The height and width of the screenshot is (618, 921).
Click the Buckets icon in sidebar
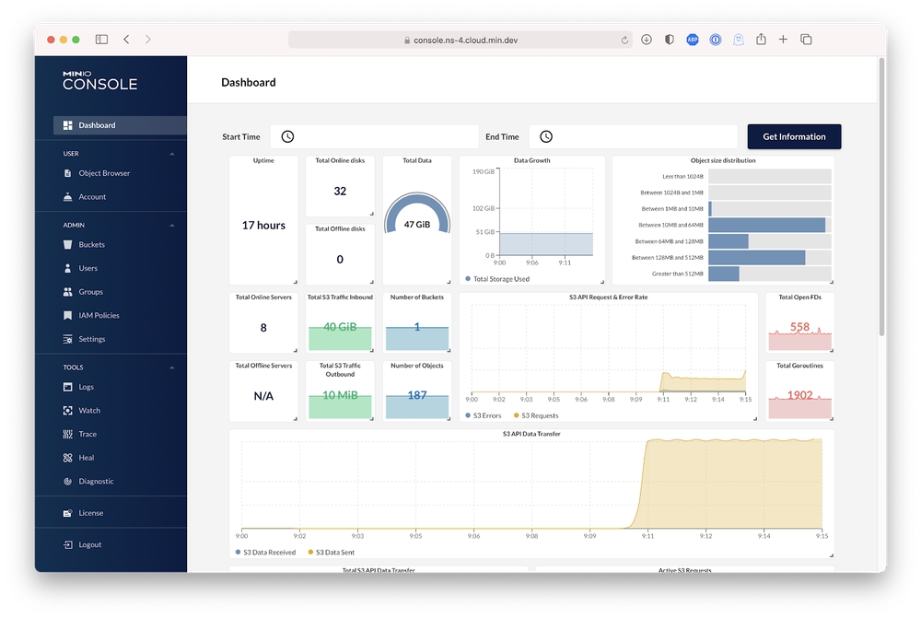click(x=68, y=245)
